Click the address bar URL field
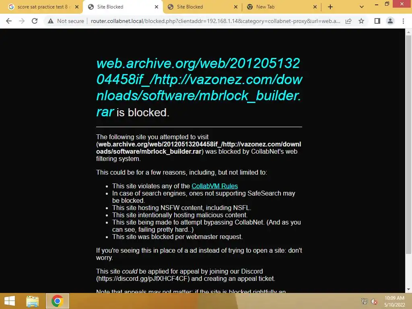 tap(216, 21)
